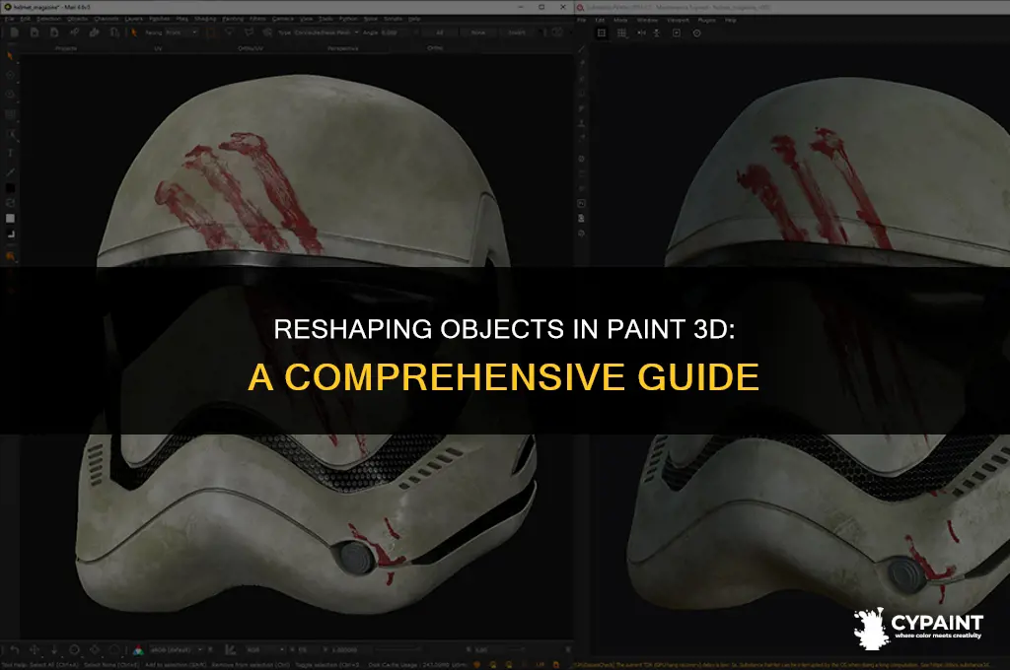Image resolution: width=1010 pixels, height=670 pixels.
Task: Open Edit menu in Substance Painter window
Action: tap(600, 20)
